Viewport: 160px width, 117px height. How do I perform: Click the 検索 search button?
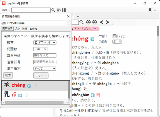click(x=8, y=75)
